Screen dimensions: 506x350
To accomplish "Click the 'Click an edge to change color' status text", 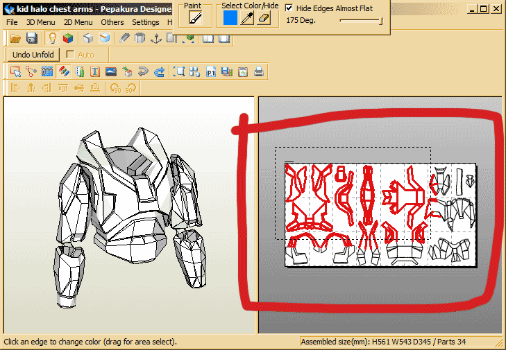I will [90, 342].
